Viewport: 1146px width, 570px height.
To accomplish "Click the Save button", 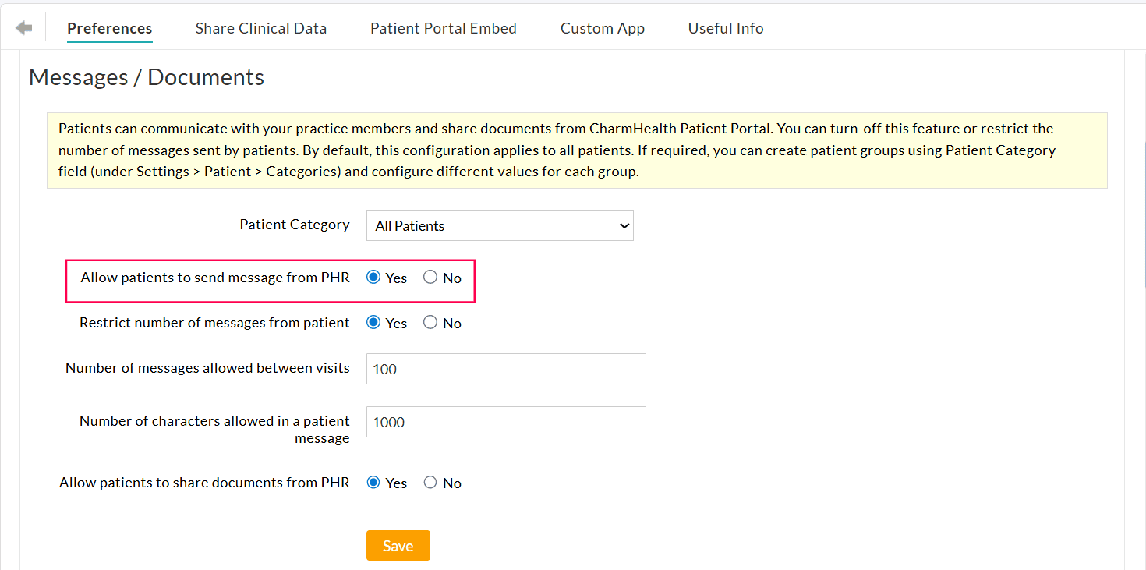I will pyautogui.click(x=398, y=545).
